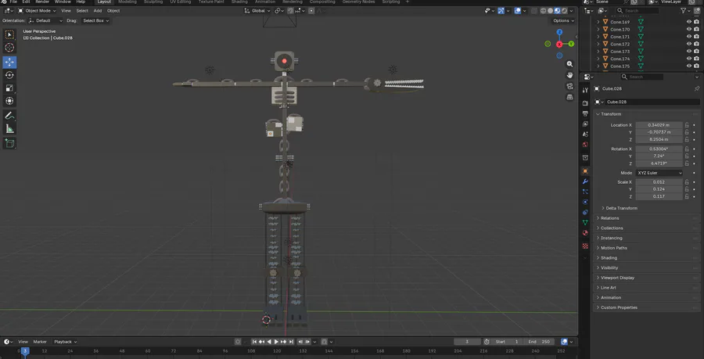Open the Texture properties tab

coord(585,246)
